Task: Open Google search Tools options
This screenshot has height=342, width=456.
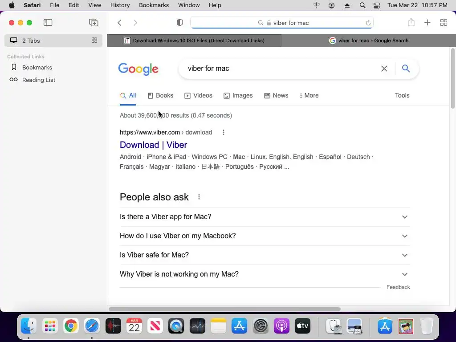Action: 402,95
